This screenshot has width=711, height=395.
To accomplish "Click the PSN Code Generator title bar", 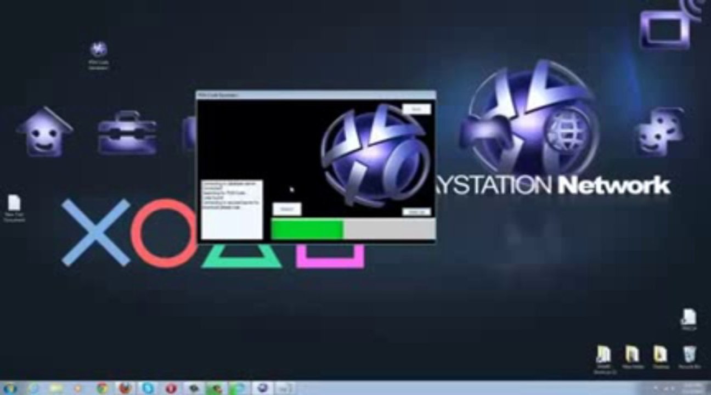I will point(316,95).
